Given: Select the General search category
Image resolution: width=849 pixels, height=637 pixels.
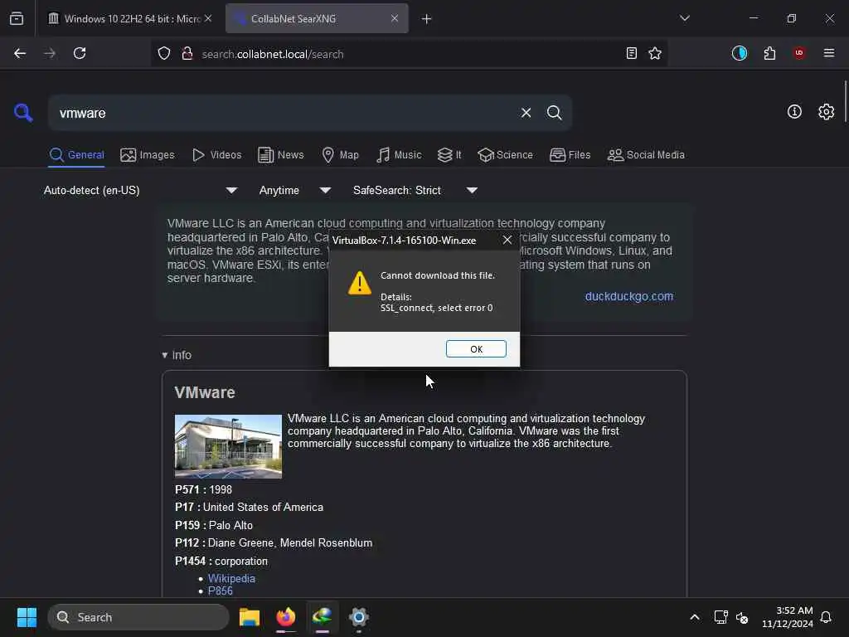Looking at the screenshot, I should click(77, 155).
